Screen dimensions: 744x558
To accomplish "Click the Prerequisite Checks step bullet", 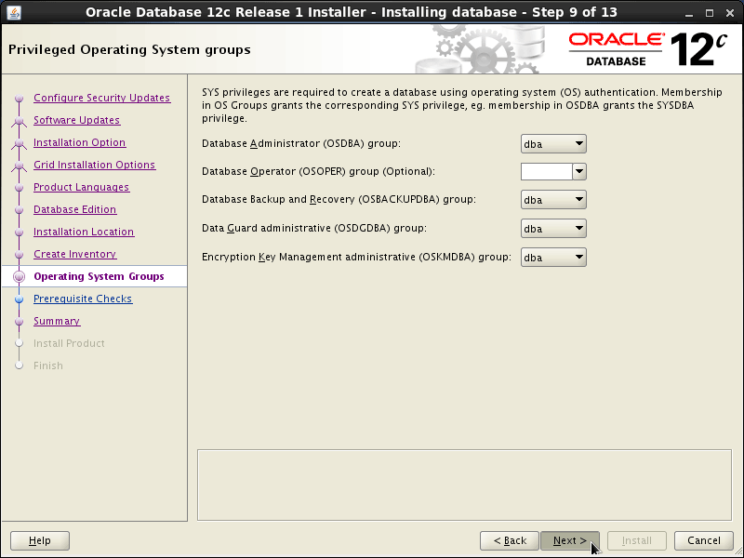I will click(19, 299).
